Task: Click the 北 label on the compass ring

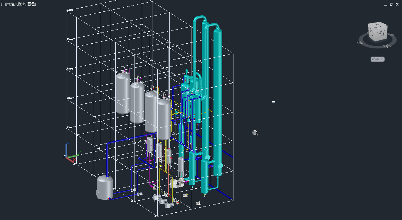Action: (x=391, y=35)
